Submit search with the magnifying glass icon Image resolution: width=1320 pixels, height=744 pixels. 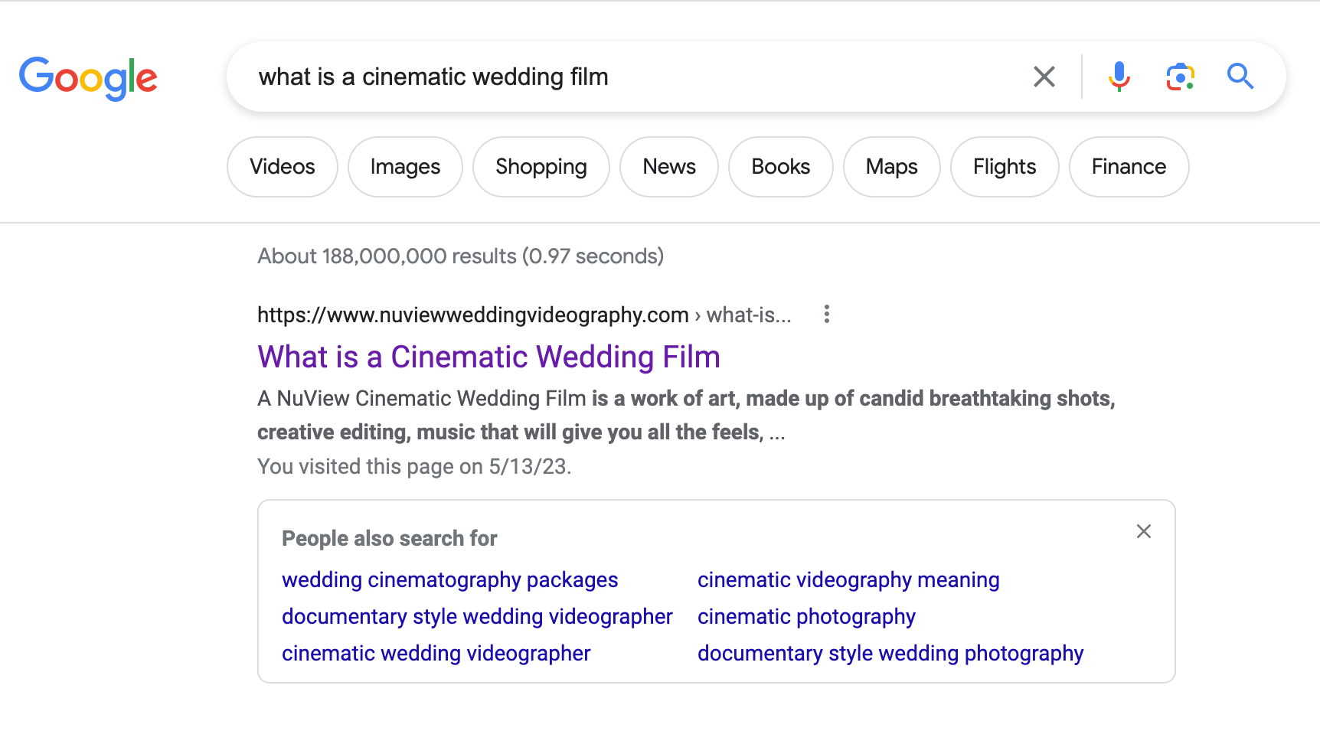(1240, 77)
